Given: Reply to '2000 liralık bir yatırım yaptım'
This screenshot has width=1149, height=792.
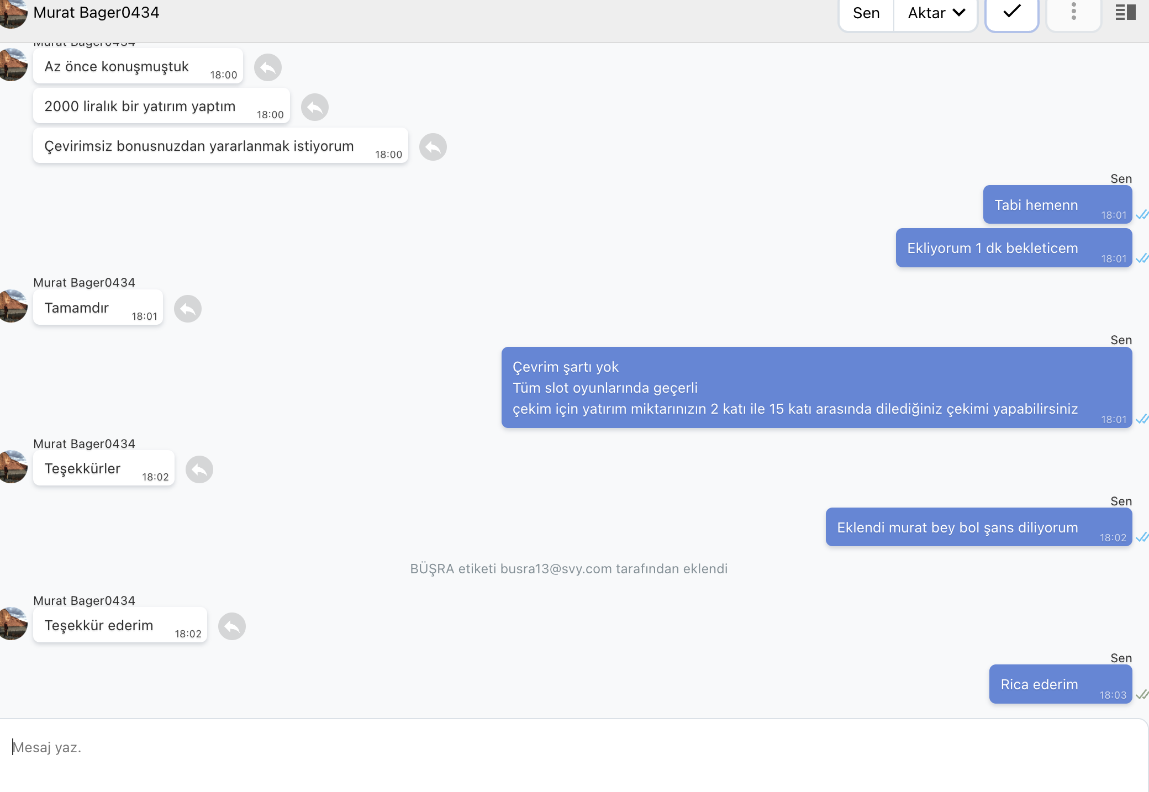Looking at the screenshot, I should point(315,107).
